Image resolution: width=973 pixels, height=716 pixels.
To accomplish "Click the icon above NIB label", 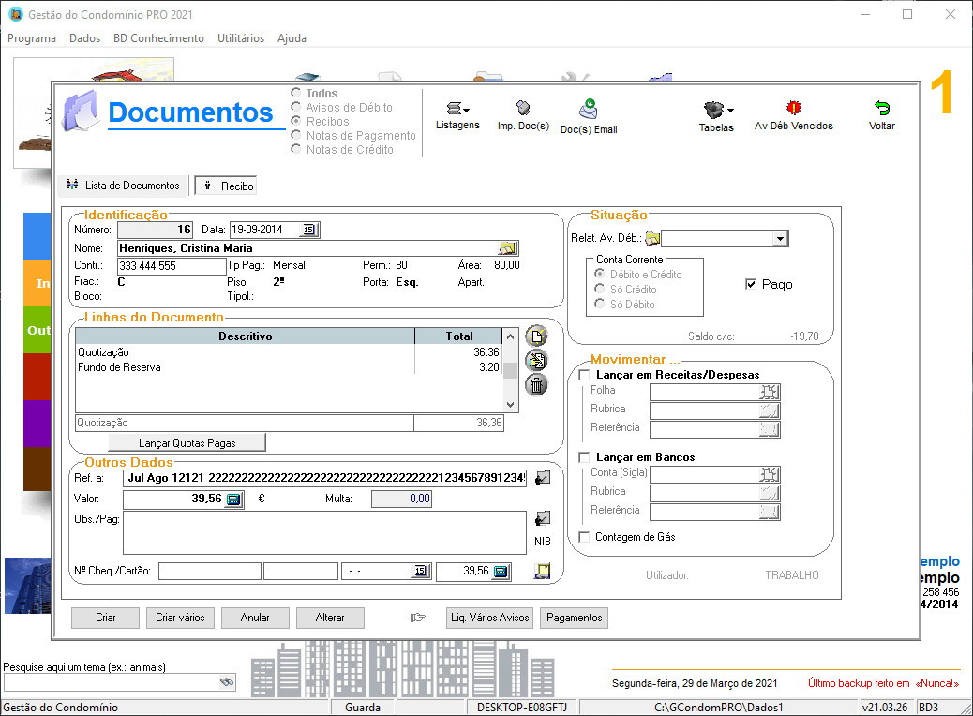I will click(x=543, y=518).
